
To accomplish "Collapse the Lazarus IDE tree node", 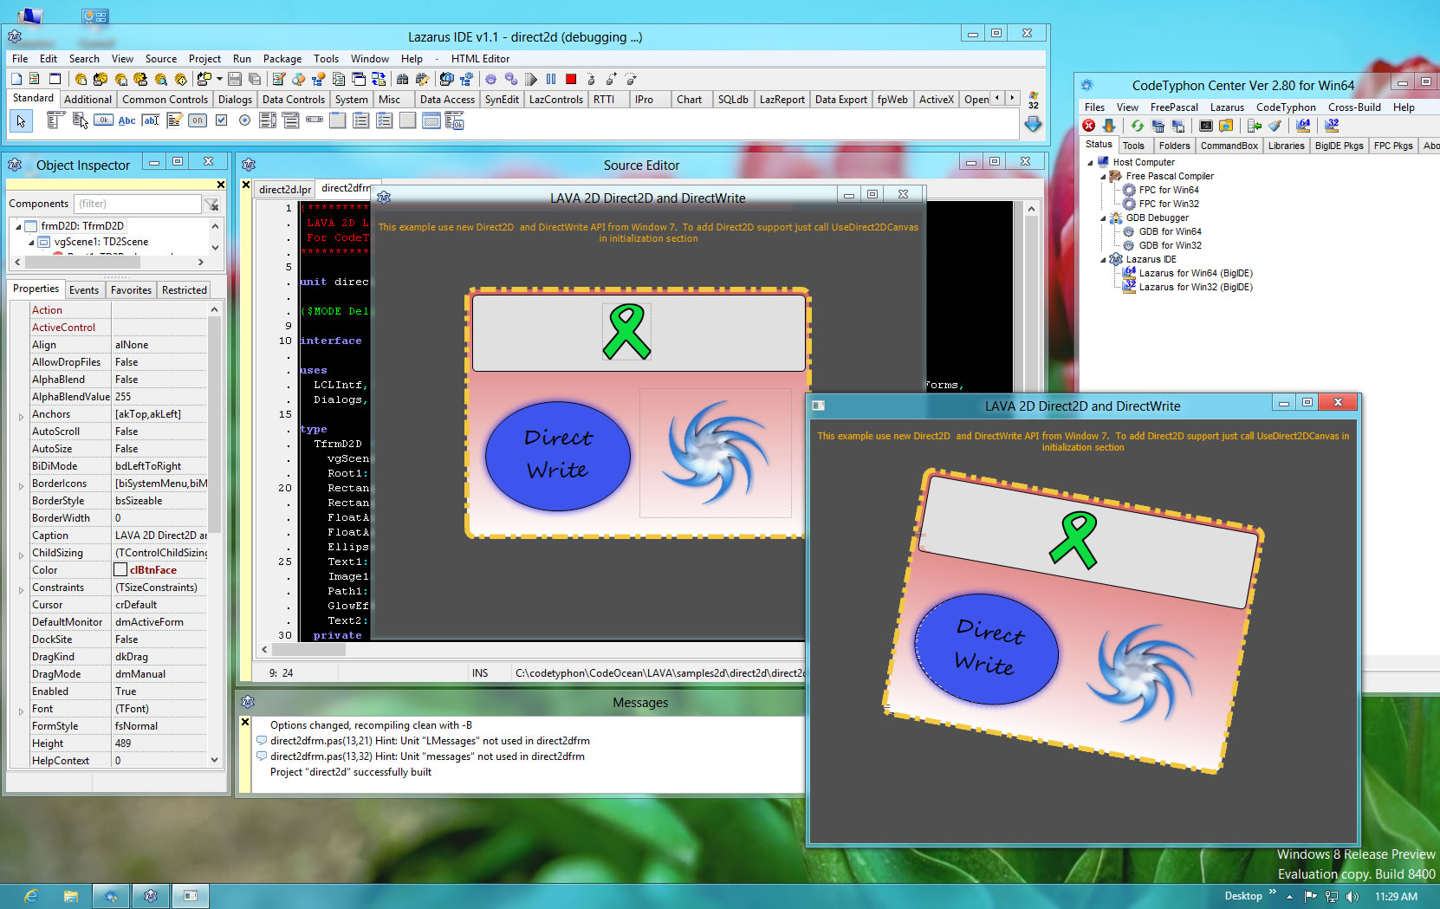I will pos(1104,259).
